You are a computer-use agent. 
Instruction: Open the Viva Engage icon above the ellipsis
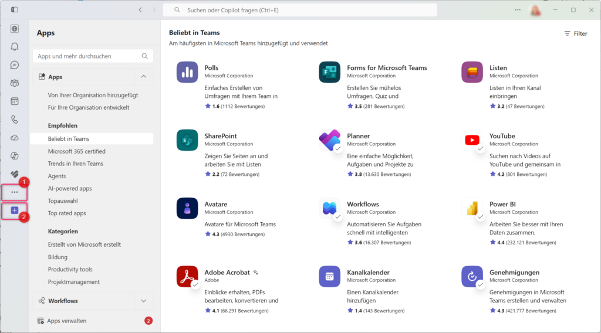[x=15, y=174]
